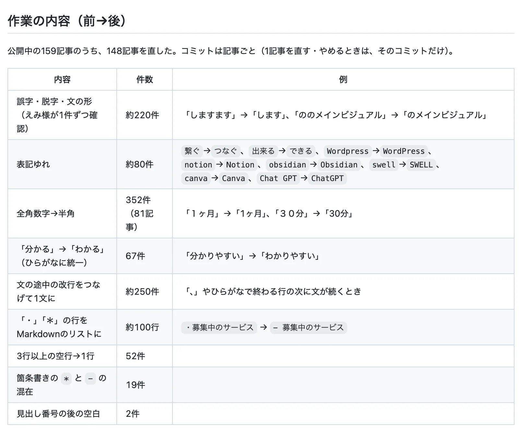
Task: Click the code tag 繋ぐ
Action: 192,151
